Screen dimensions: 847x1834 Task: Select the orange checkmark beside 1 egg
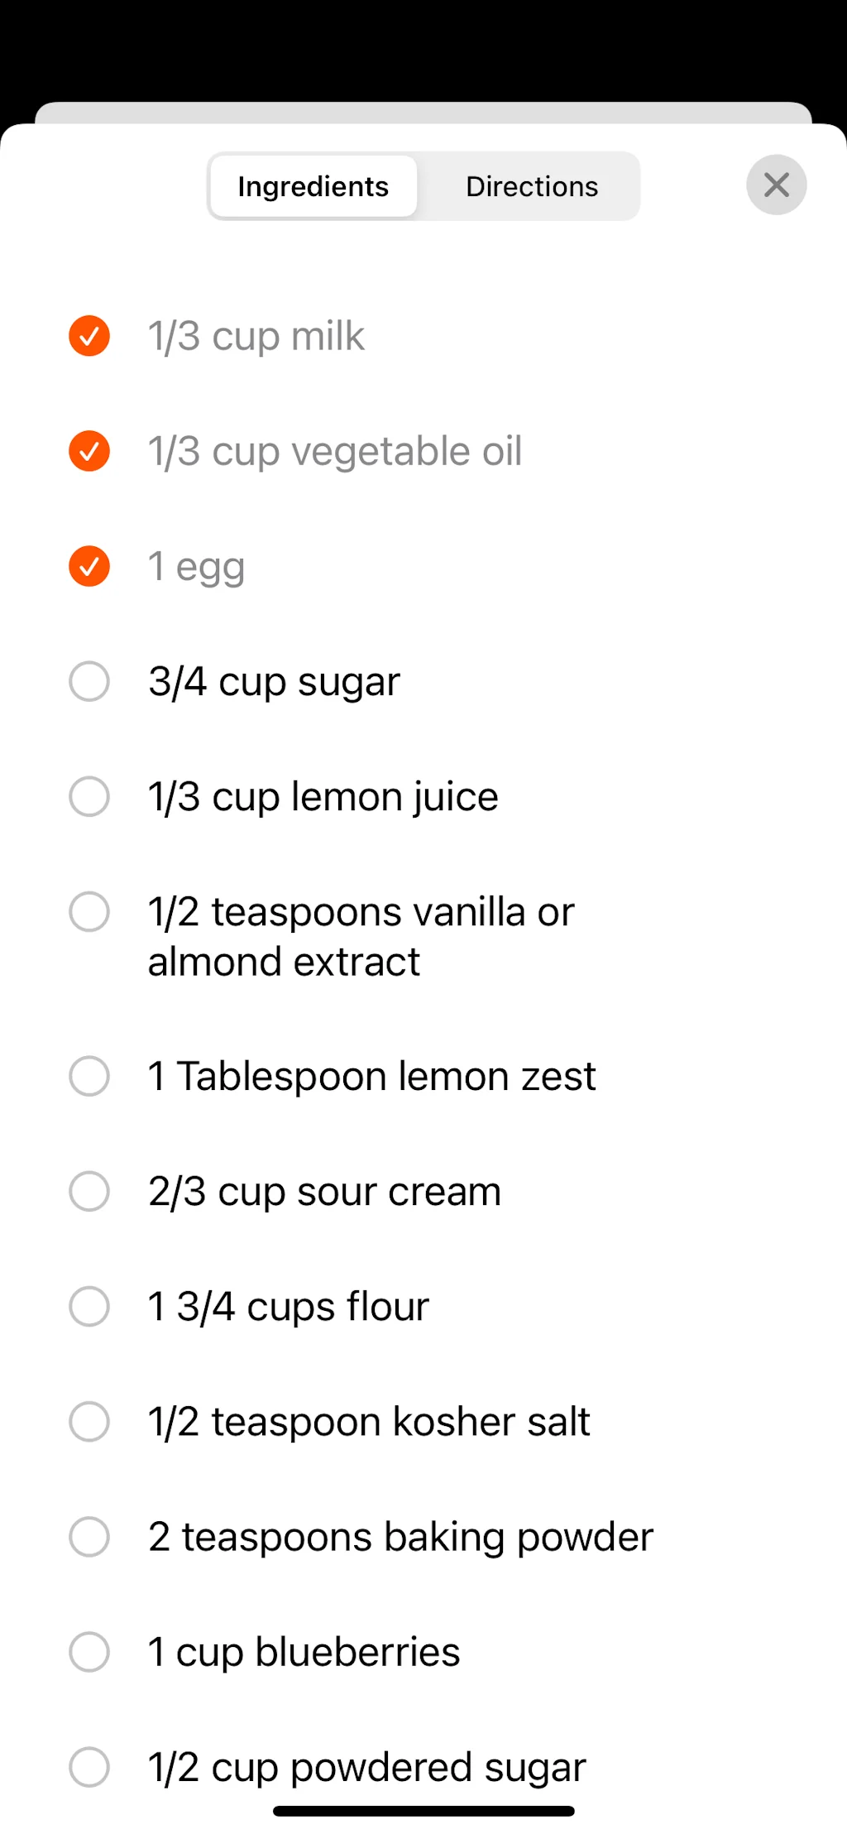point(89,566)
